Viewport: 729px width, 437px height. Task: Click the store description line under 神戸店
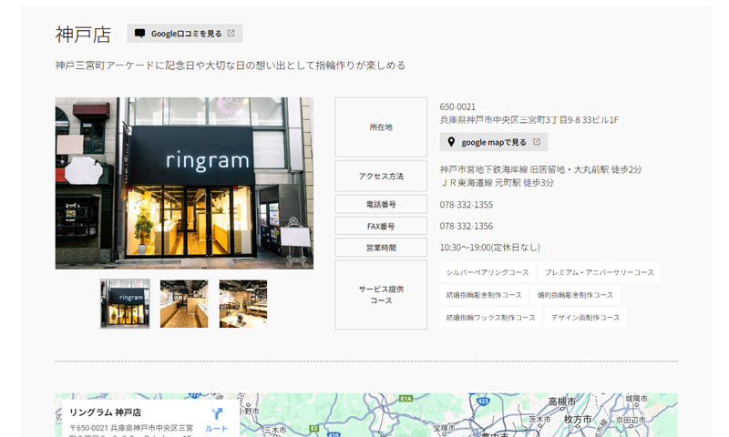click(x=231, y=66)
